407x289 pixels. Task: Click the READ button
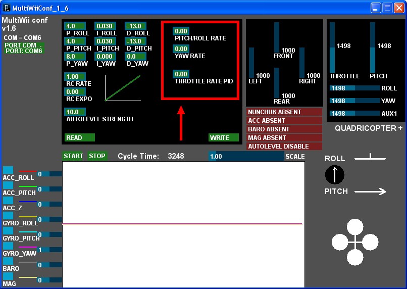[79, 137]
